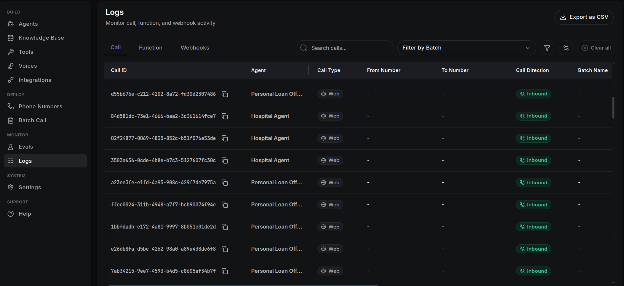Screen dimensions: 624x286
Task: Click the From Number column header
Action: pos(384,70)
